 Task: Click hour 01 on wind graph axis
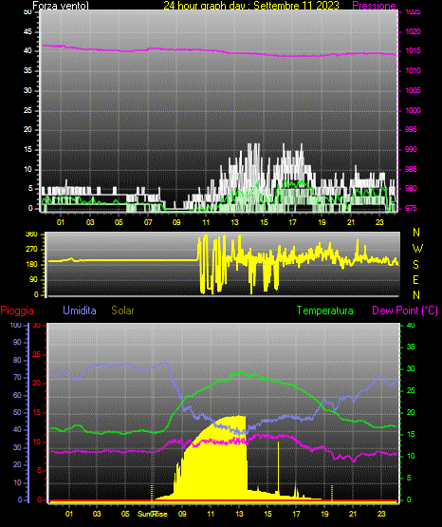click(x=61, y=222)
